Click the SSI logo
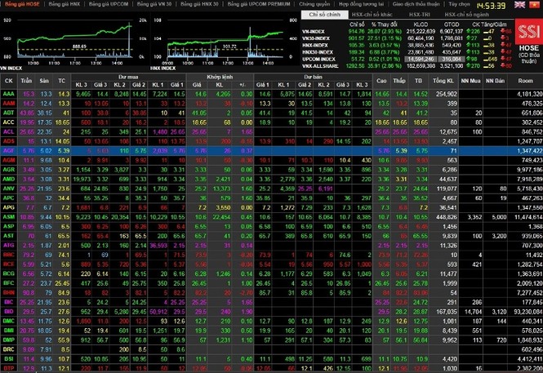 [529, 32]
